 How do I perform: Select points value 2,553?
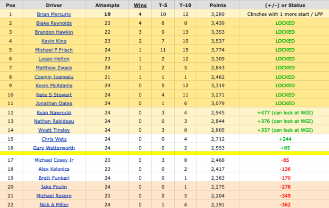click(x=218, y=148)
